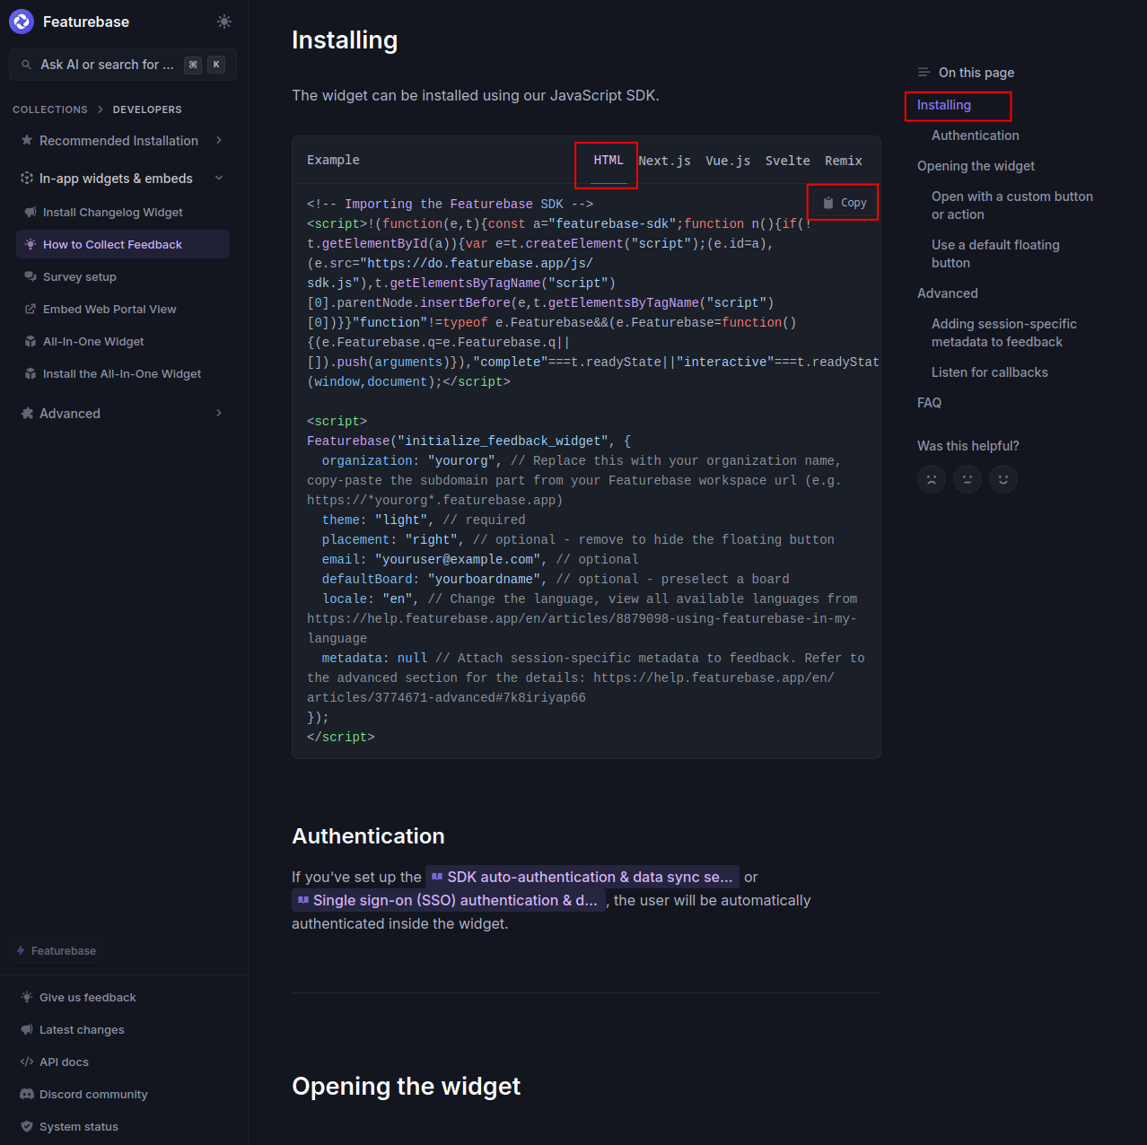Click the Advanced puzzle-piece icon in sidebar
Screen dimensions: 1147x1145
[27, 414]
